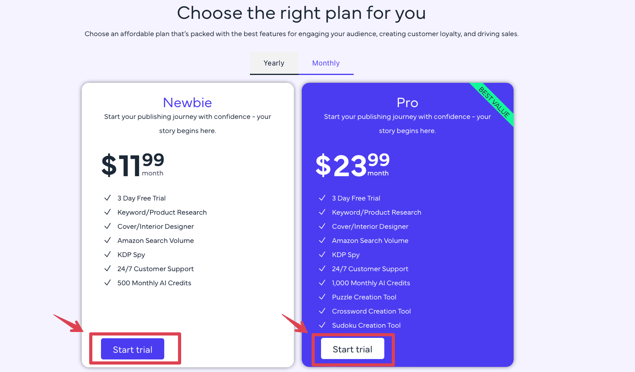Click checkmark next to Puzzle Creation Tool
This screenshot has height=372, width=635.
coord(322,297)
